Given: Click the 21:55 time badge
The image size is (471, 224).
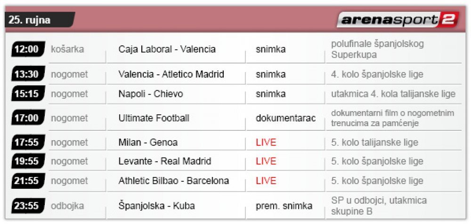Looking at the screenshot, I should [x=28, y=181].
